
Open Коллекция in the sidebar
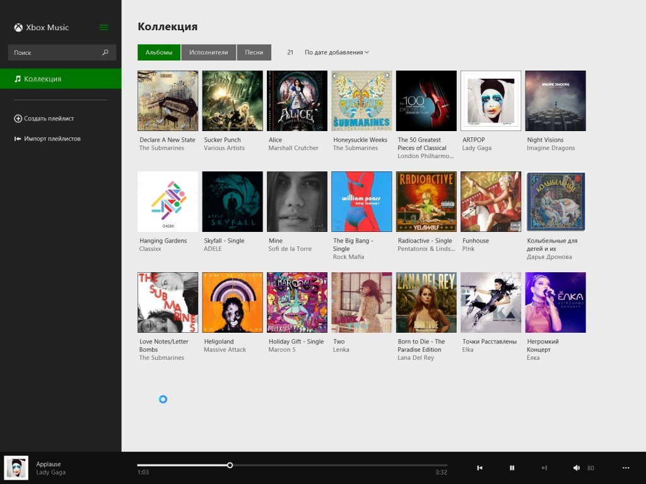[61, 79]
